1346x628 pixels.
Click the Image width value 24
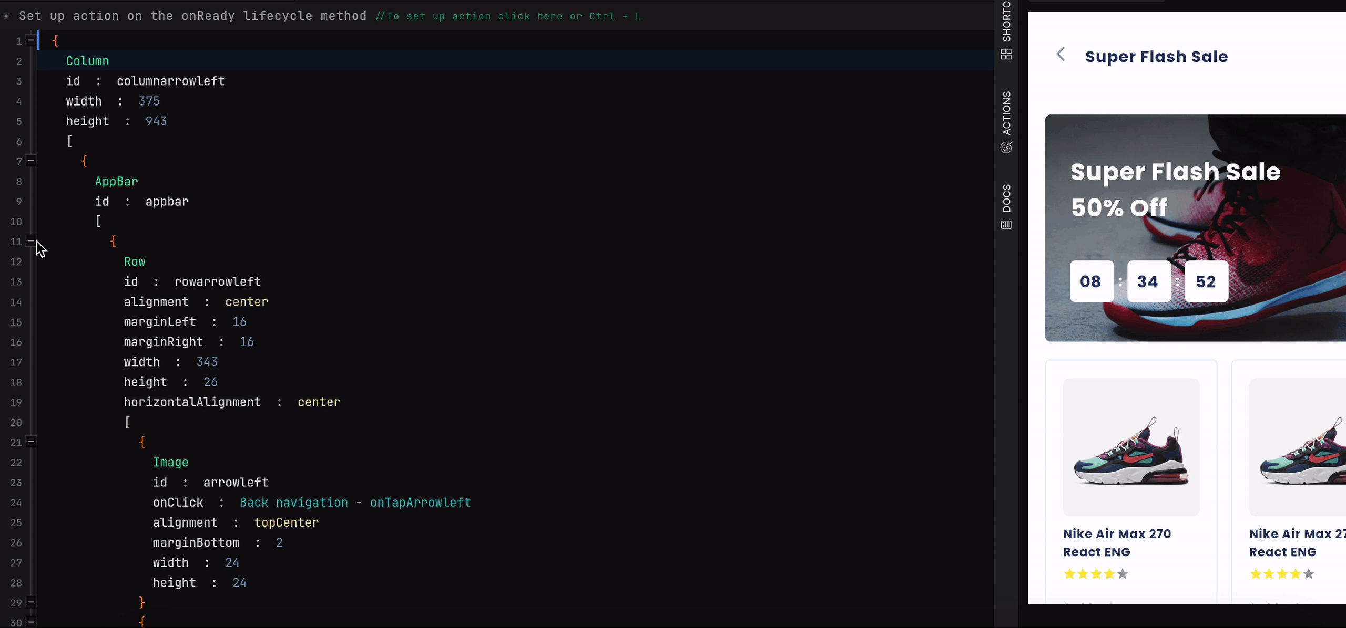(x=232, y=563)
